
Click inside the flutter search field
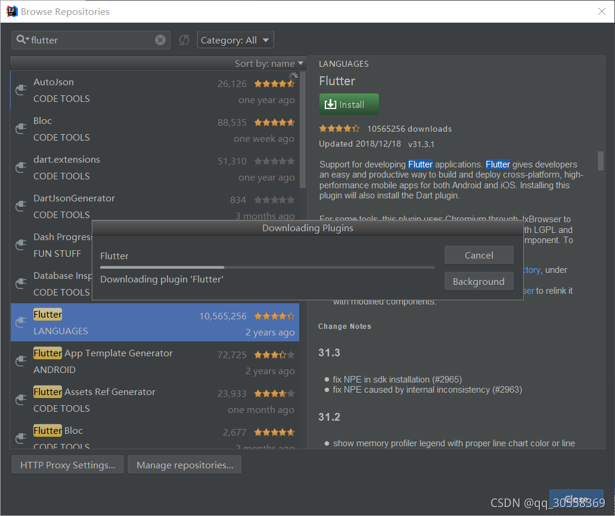click(92, 40)
